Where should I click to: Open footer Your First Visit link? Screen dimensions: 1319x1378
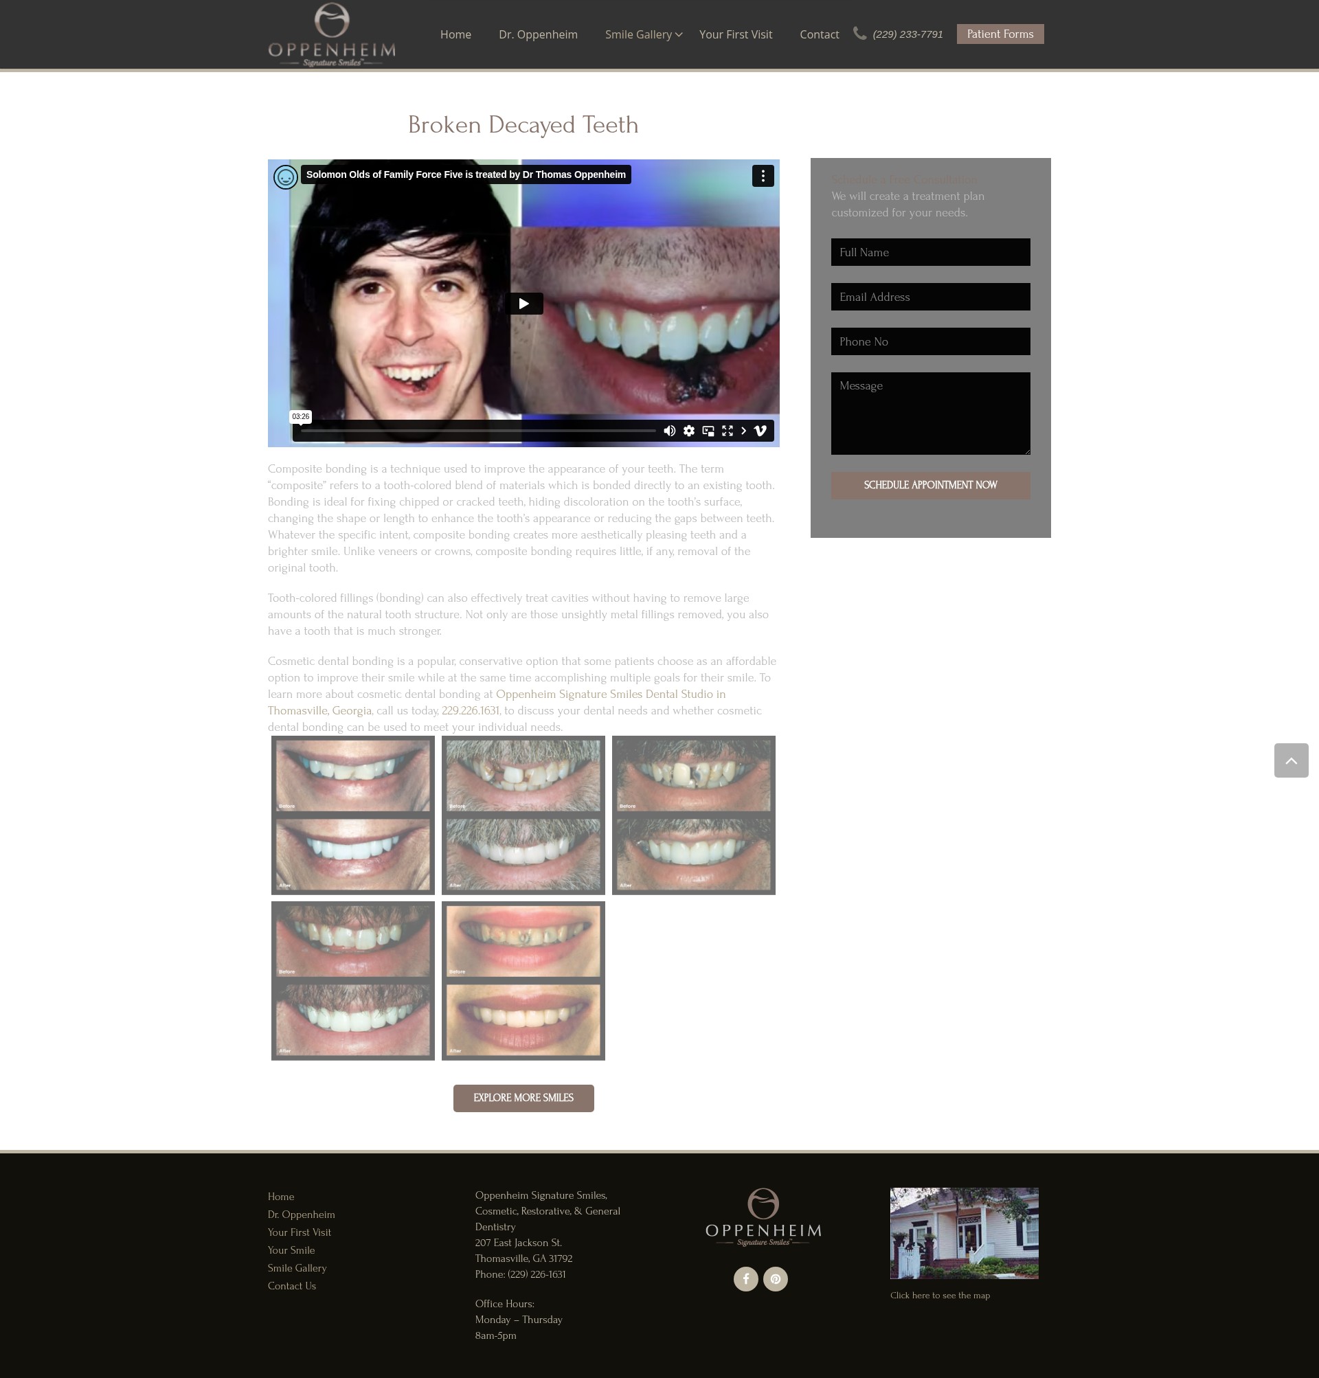coord(299,1232)
